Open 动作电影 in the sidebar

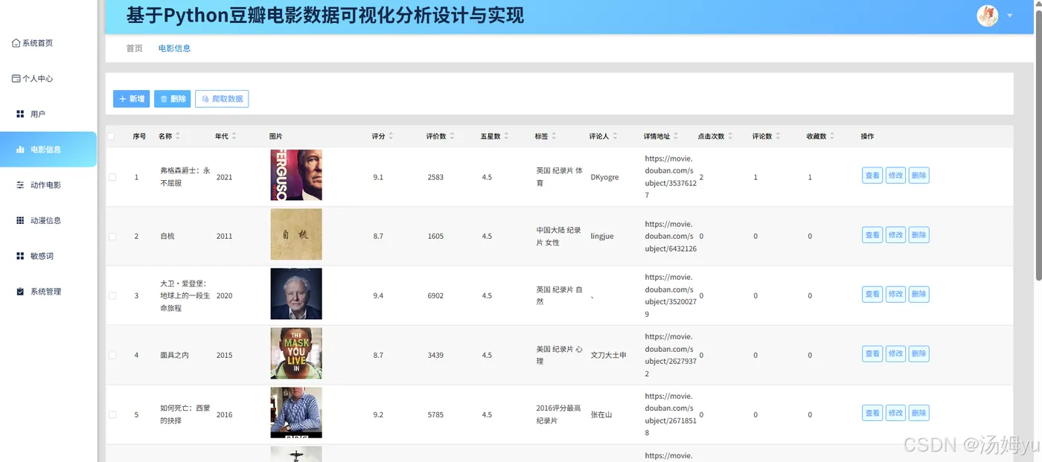[39, 185]
